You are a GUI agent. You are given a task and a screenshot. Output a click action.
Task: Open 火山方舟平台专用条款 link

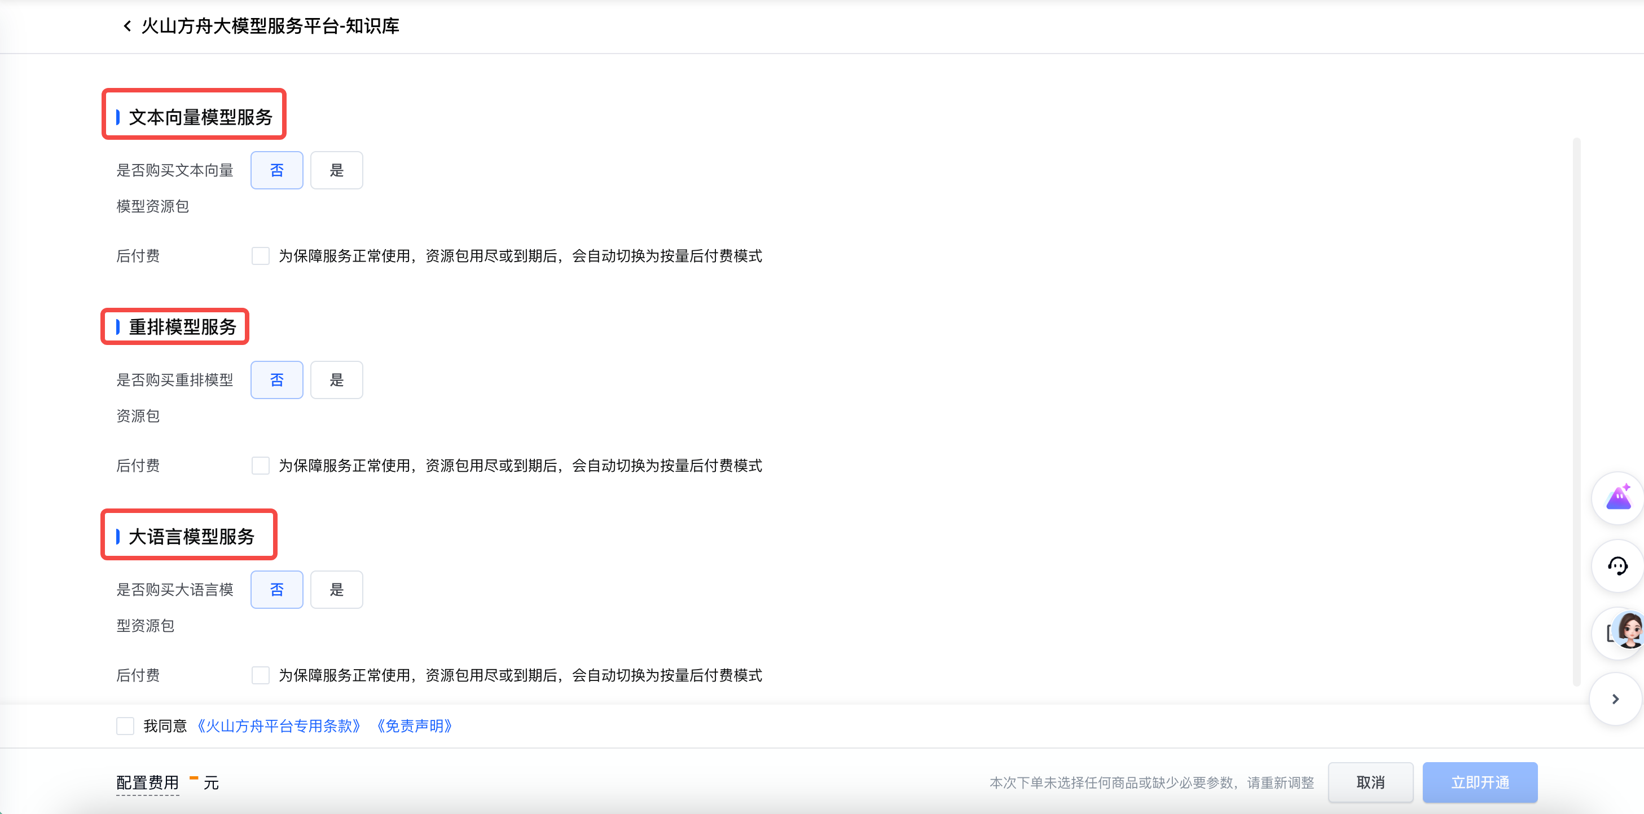point(279,726)
